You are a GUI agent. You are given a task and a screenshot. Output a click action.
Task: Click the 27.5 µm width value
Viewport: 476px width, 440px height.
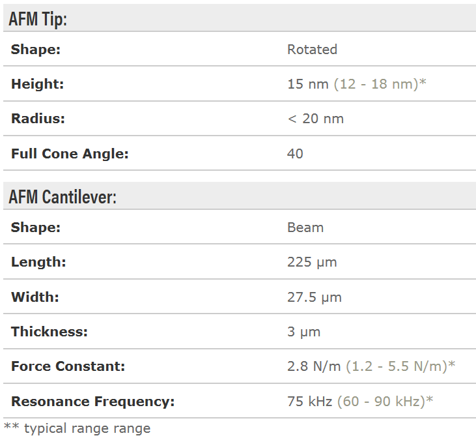point(314,297)
